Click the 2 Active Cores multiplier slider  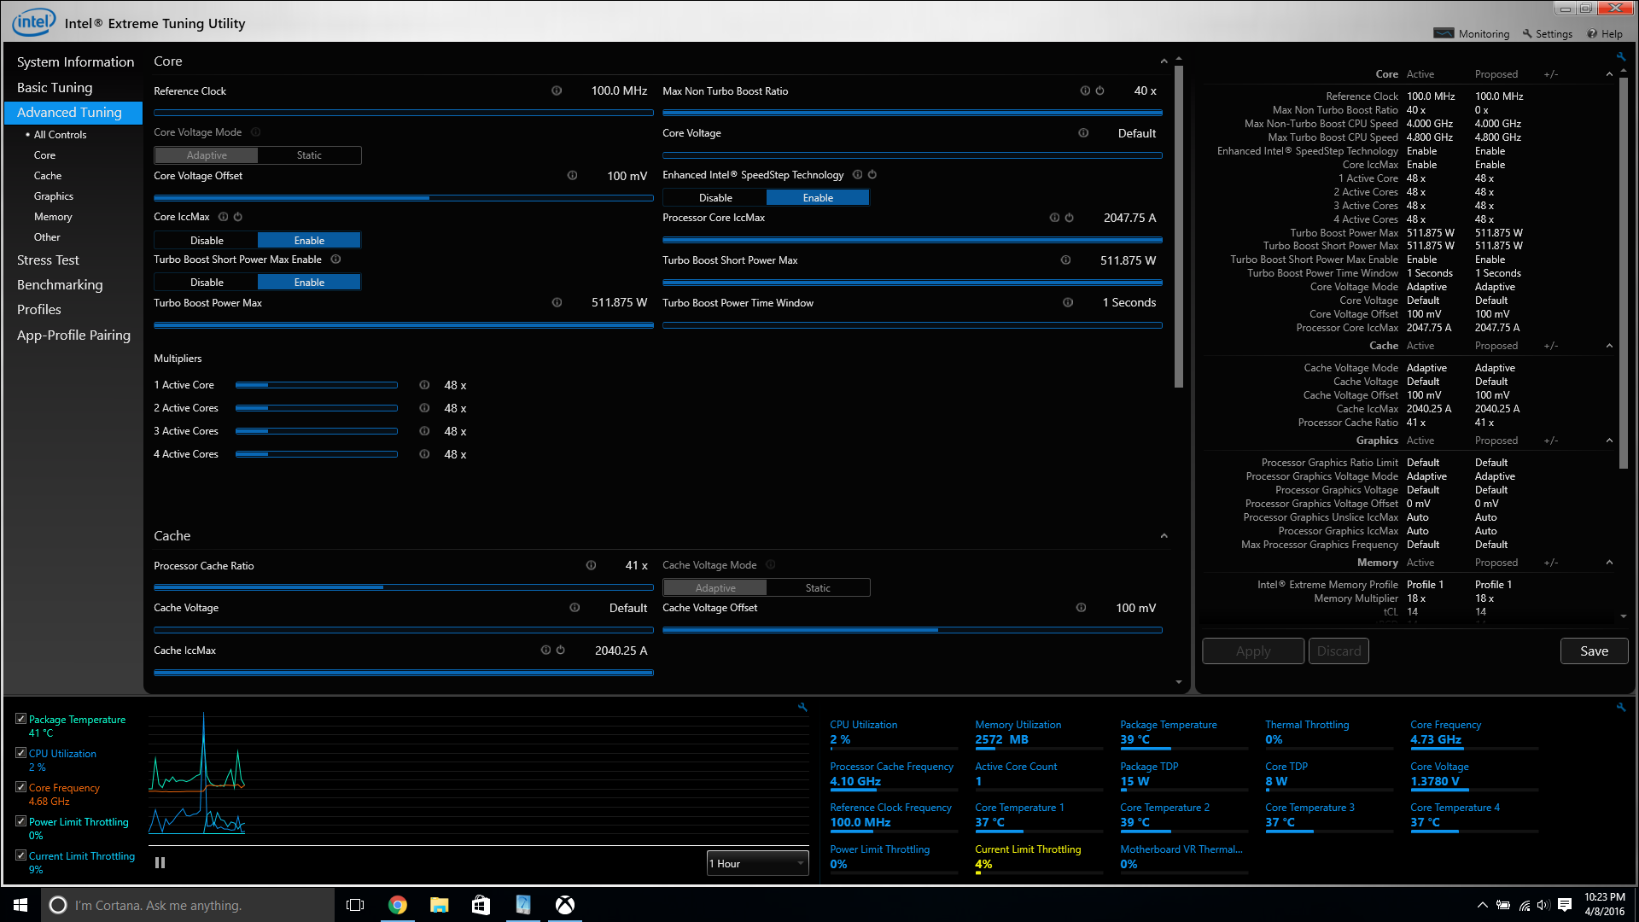coord(317,408)
